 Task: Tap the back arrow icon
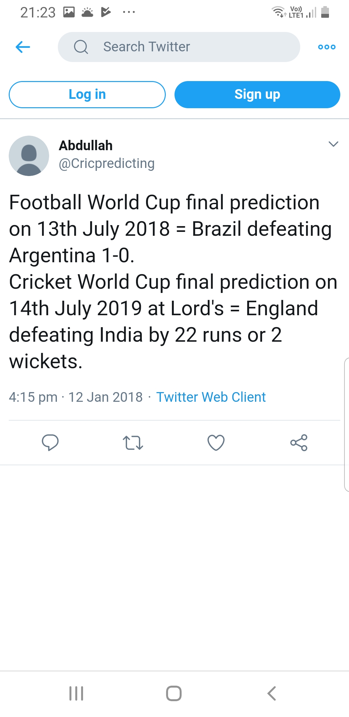23,47
